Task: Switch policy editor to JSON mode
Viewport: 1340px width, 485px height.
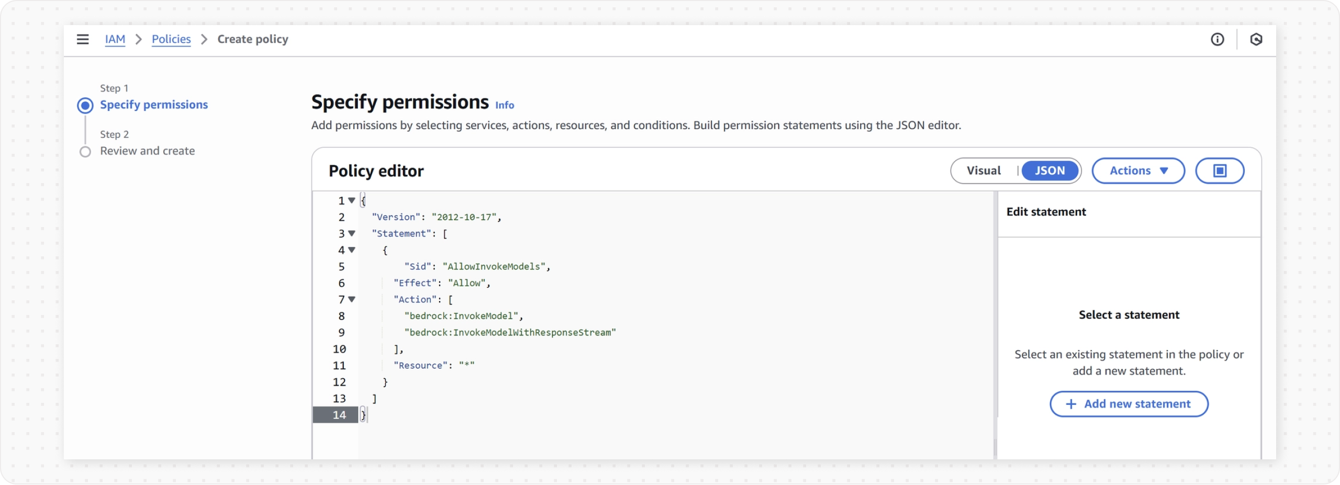Action: point(1049,171)
